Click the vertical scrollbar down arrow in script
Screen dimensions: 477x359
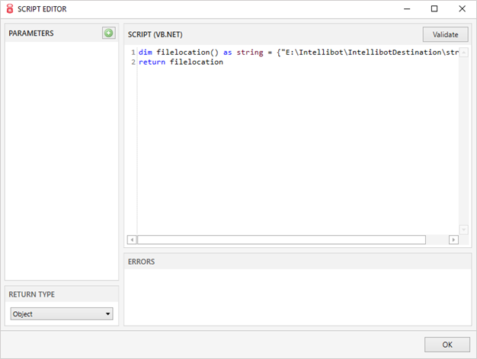[x=463, y=230]
